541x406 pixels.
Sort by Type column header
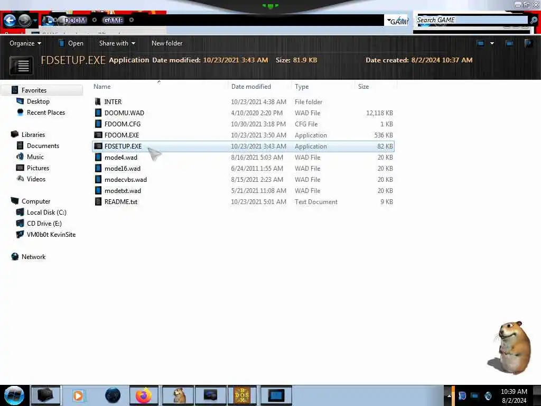(302, 87)
